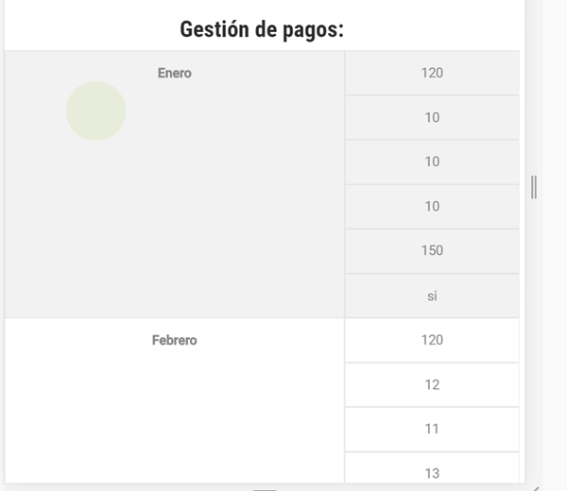This screenshot has height=491, width=567.
Task: Select the cell showing 11
Action: coord(432,429)
